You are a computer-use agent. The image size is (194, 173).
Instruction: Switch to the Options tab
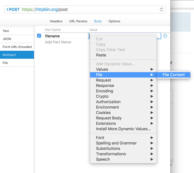[x=114, y=21]
